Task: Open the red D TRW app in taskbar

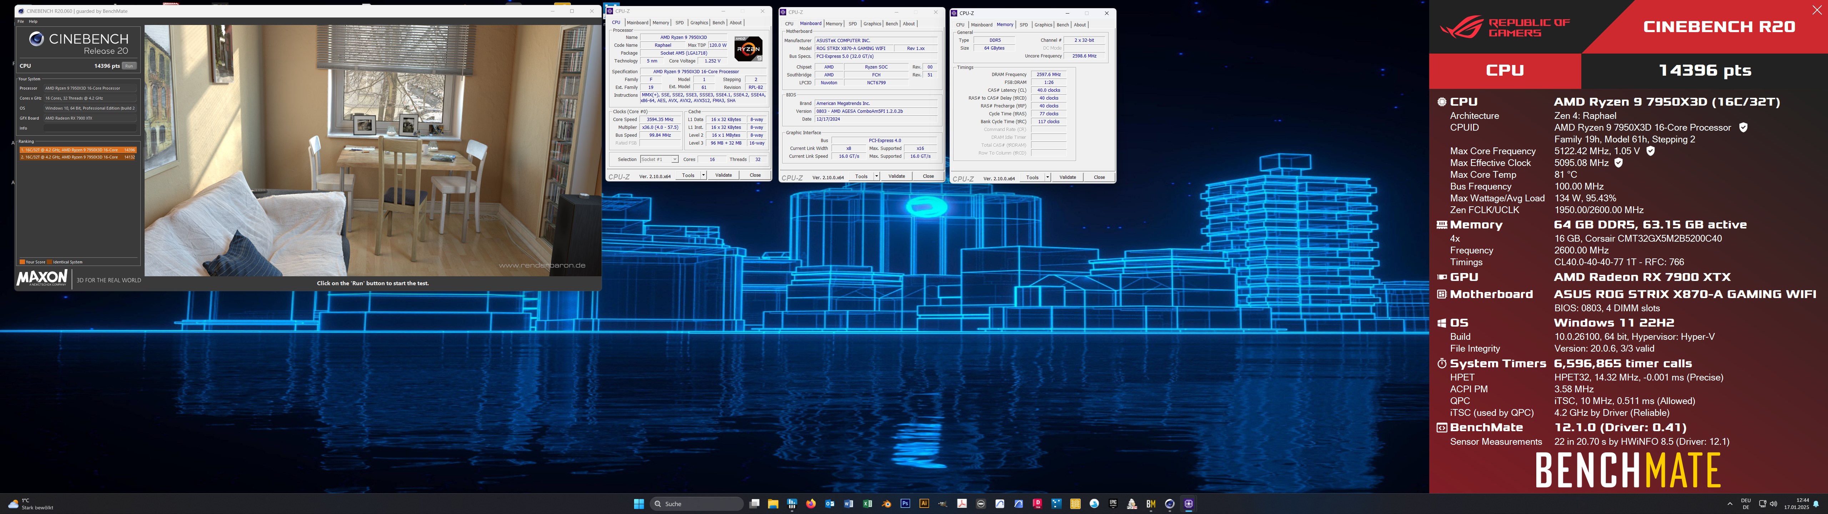Action: click(1038, 503)
